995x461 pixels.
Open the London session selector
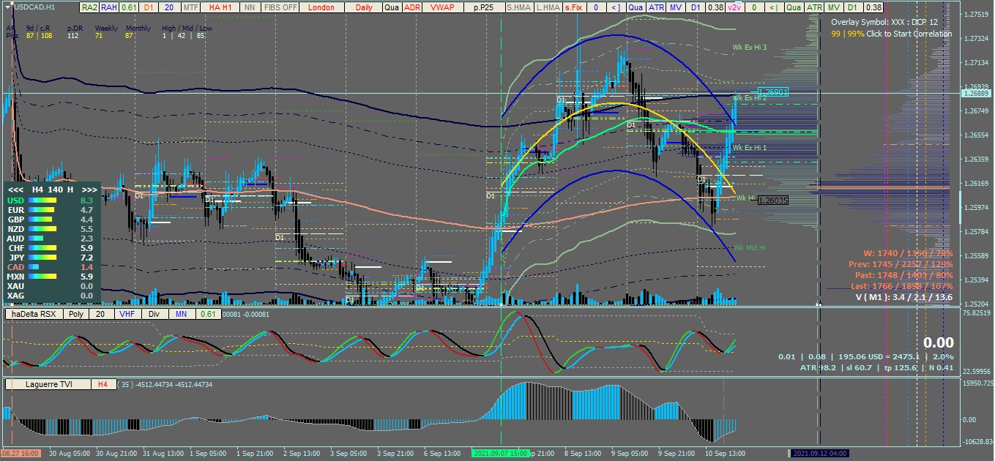pos(321,7)
